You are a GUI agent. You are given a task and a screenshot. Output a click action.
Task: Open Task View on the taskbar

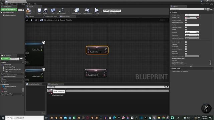coord(46,118)
